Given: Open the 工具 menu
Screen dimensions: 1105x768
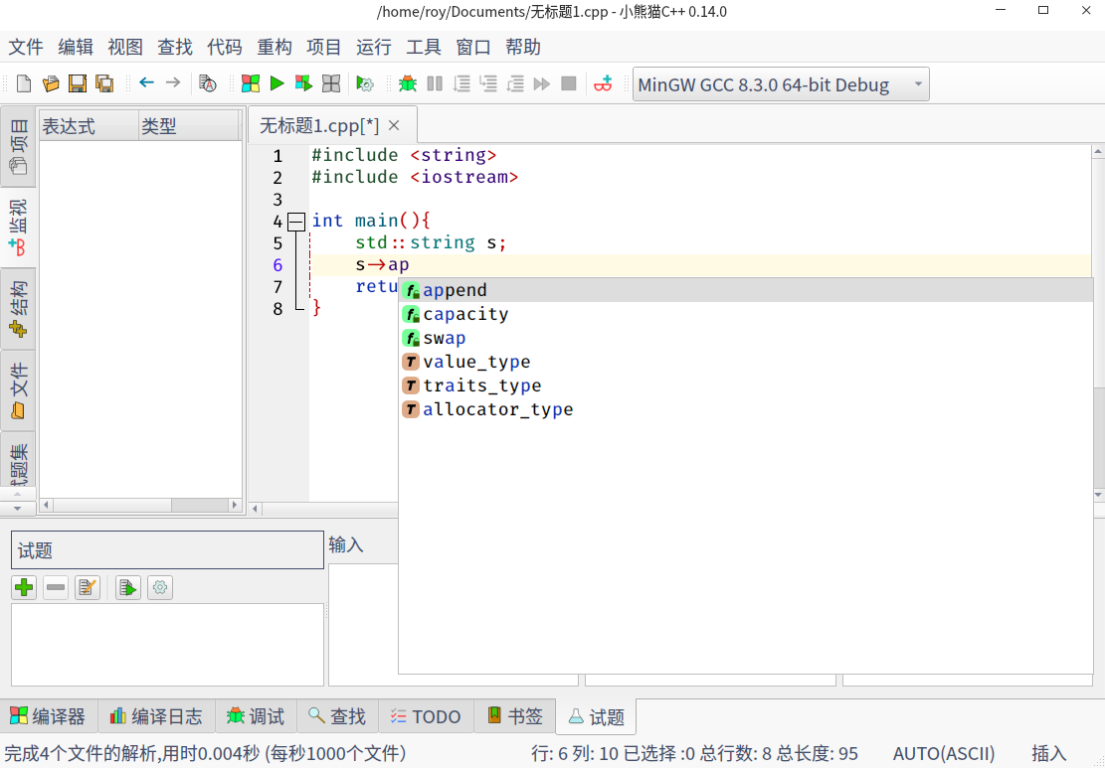Looking at the screenshot, I should [x=424, y=47].
